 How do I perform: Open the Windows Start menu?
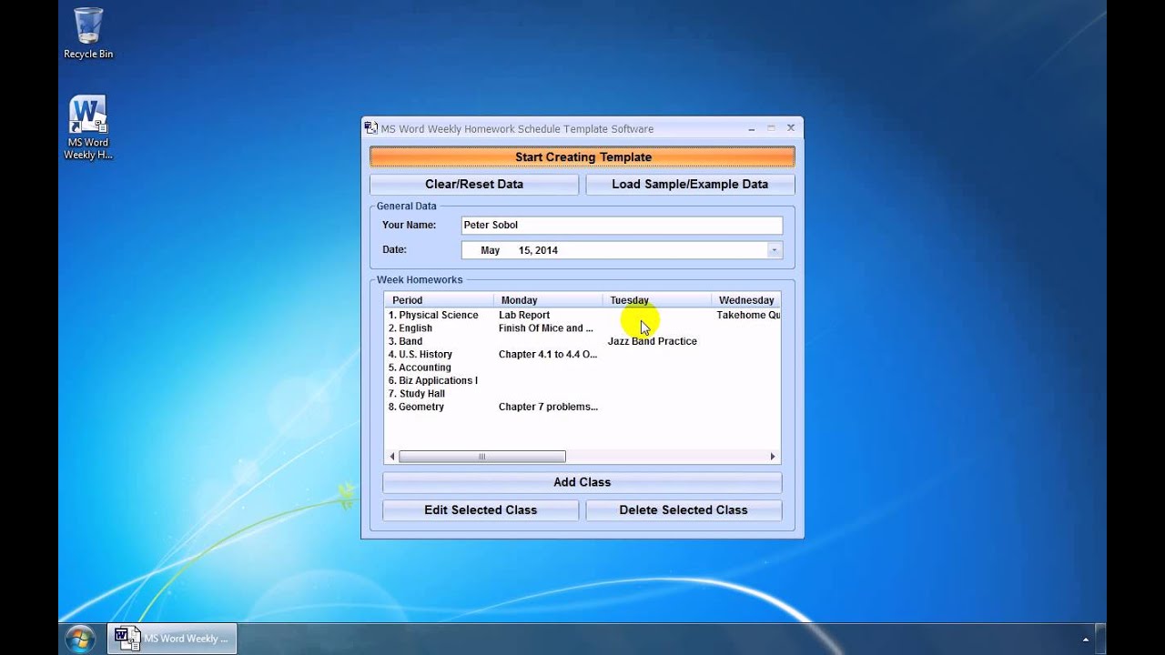[80, 639]
